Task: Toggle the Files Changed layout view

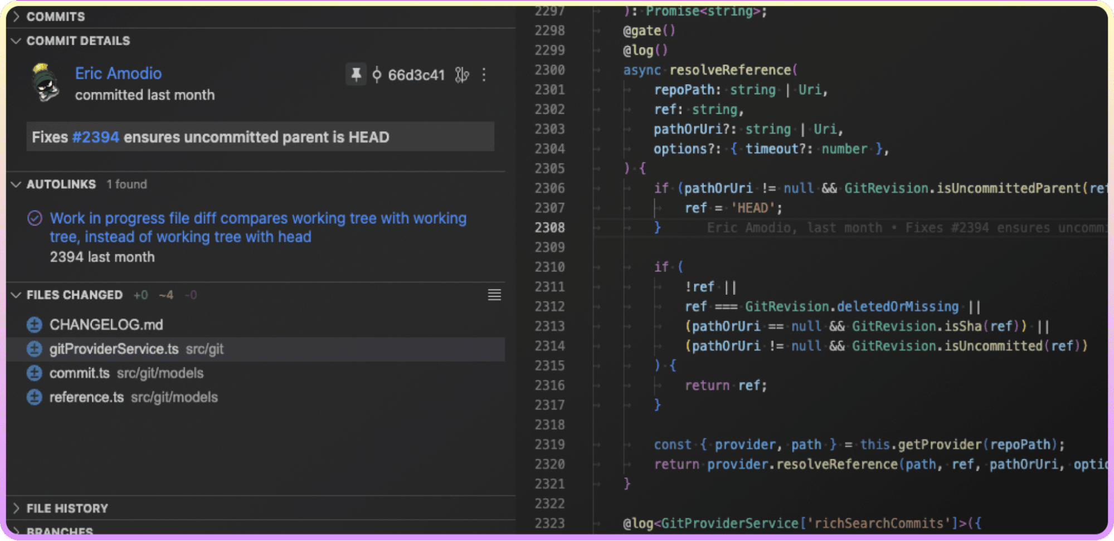Action: pos(494,295)
